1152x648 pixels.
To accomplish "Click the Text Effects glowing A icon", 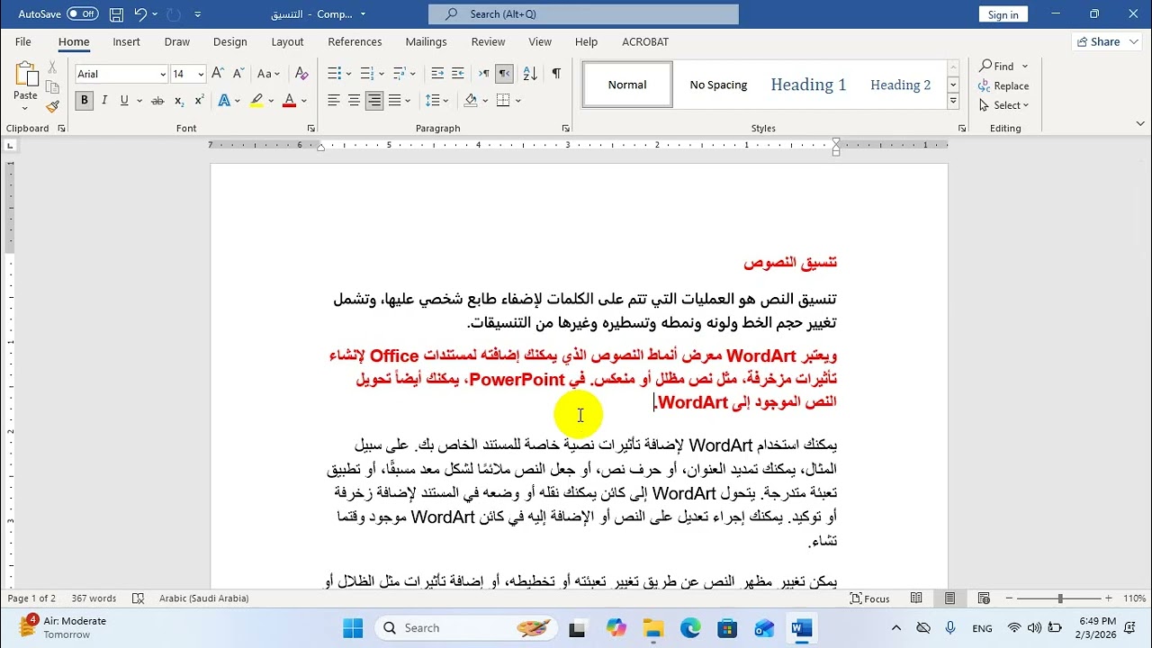I will (224, 101).
